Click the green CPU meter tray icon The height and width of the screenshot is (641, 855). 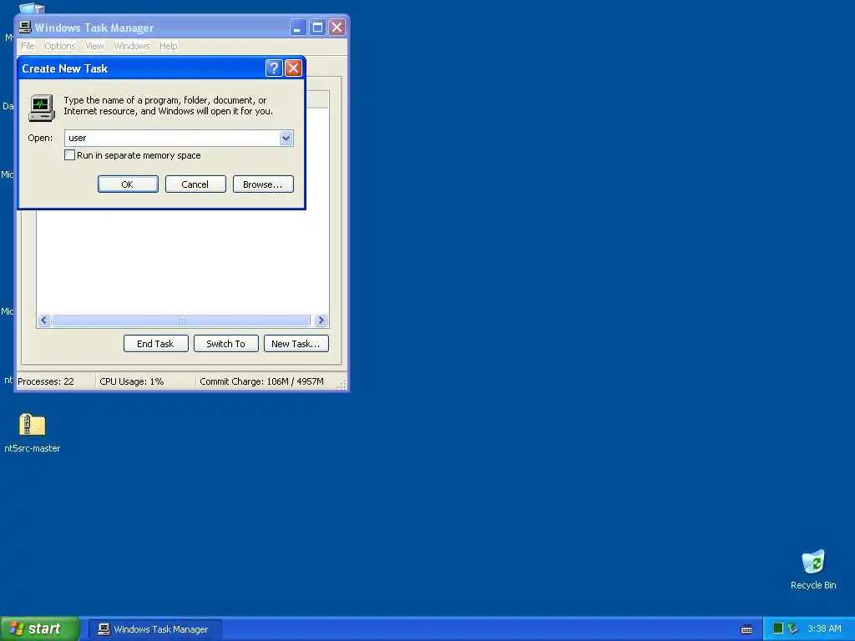pos(778,628)
